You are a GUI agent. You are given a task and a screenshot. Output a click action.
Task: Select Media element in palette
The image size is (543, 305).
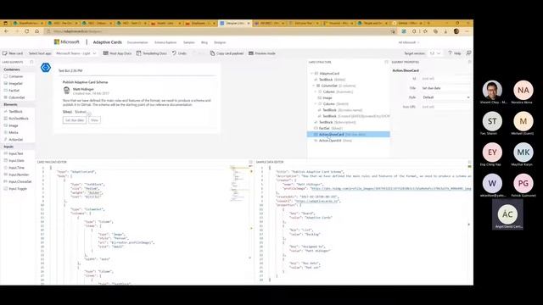pos(14,132)
